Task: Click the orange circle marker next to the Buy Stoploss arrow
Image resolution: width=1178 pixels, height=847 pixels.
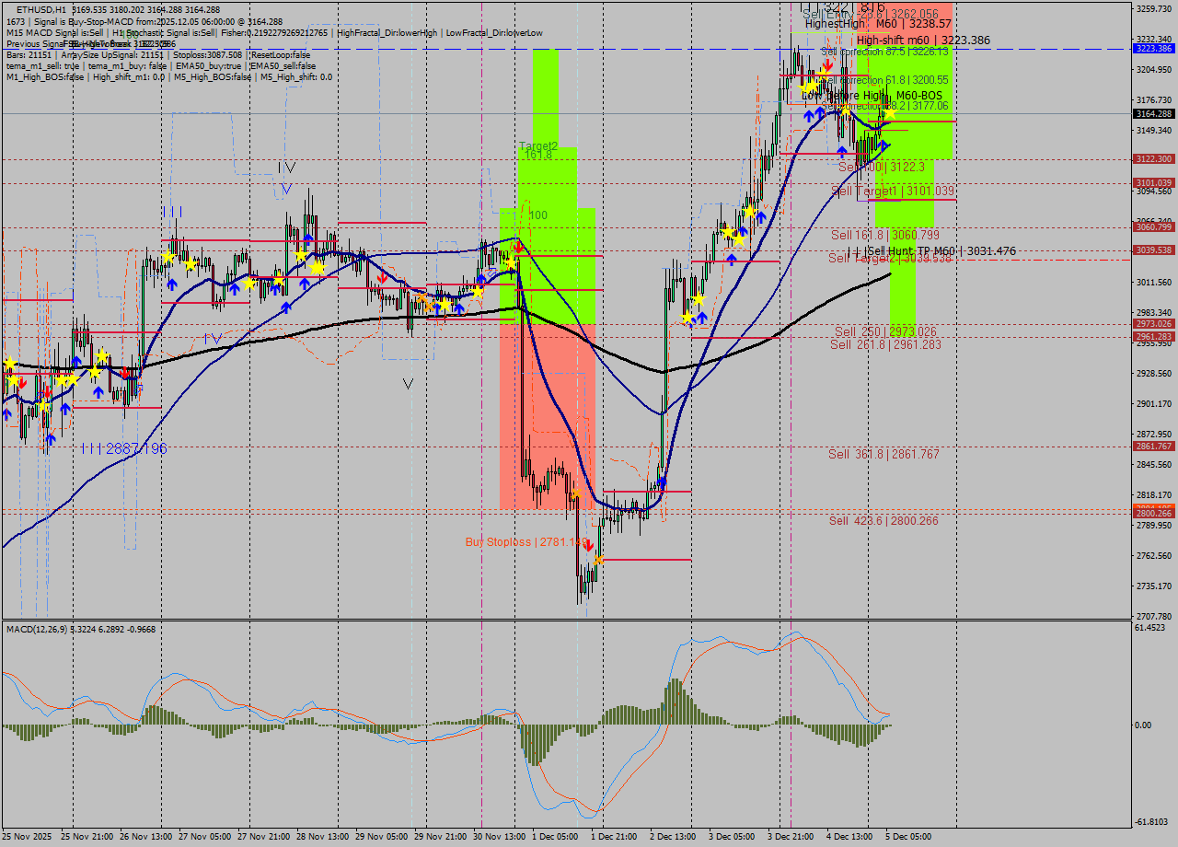Action: [x=599, y=561]
